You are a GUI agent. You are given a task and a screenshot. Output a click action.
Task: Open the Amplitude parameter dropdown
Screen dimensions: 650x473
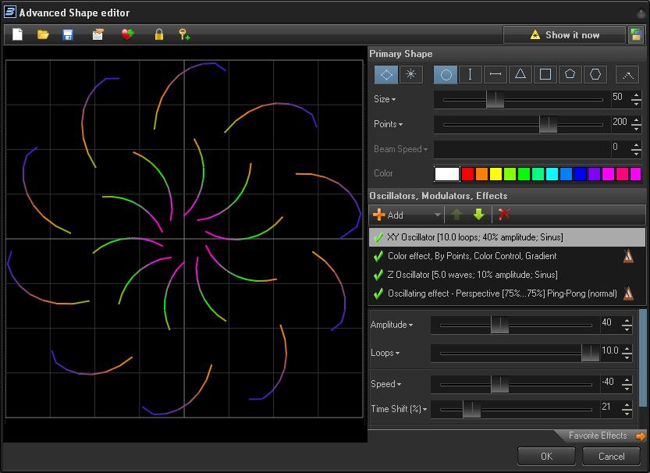(x=392, y=325)
